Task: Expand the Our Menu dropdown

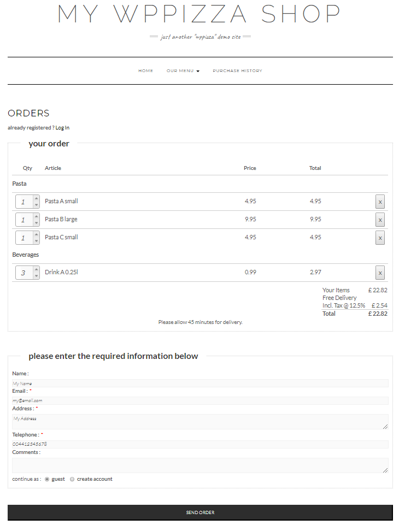Action: click(x=183, y=71)
